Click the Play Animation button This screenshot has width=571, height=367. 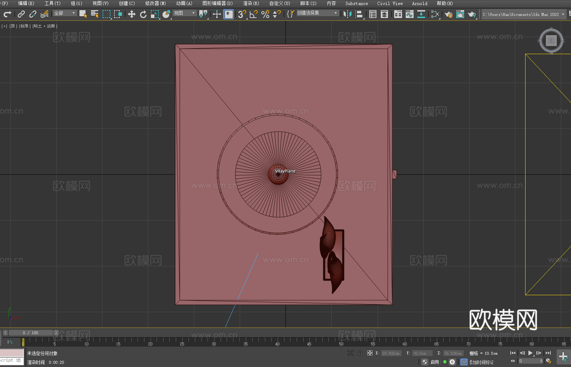click(x=530, y=353)
